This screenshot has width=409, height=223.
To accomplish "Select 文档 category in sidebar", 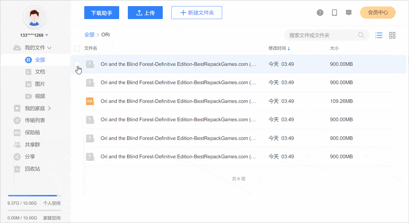I will click(40, 72).
